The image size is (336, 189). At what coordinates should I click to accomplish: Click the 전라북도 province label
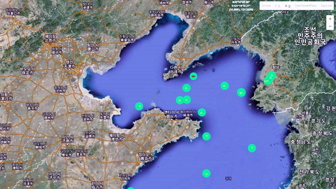(x=309, y=172)
